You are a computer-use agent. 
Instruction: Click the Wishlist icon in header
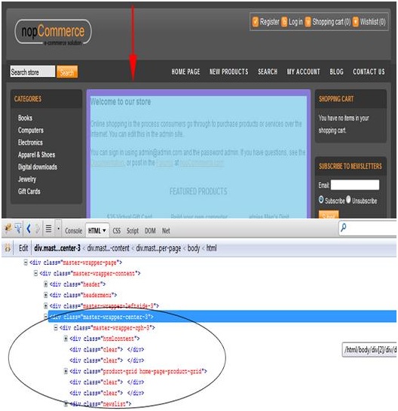356,22
